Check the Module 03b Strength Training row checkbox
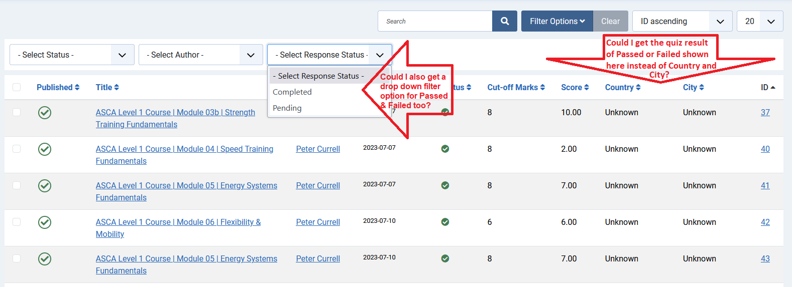Screen dimensions: 792x287 (x=17, y=112)
